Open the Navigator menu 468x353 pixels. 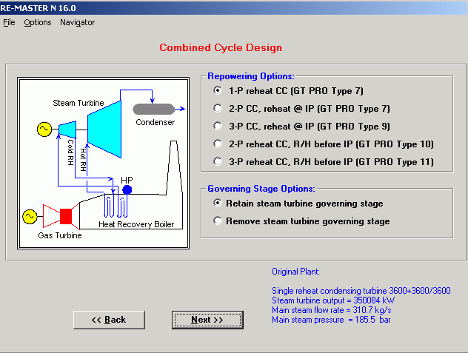[x=77, y=22]
